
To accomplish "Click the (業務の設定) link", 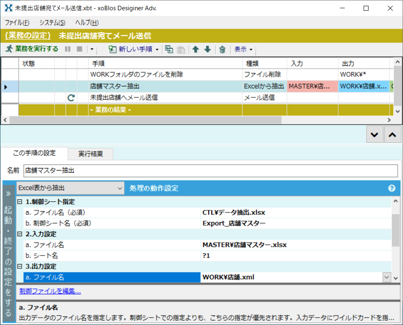I will [x=28, y=35].
